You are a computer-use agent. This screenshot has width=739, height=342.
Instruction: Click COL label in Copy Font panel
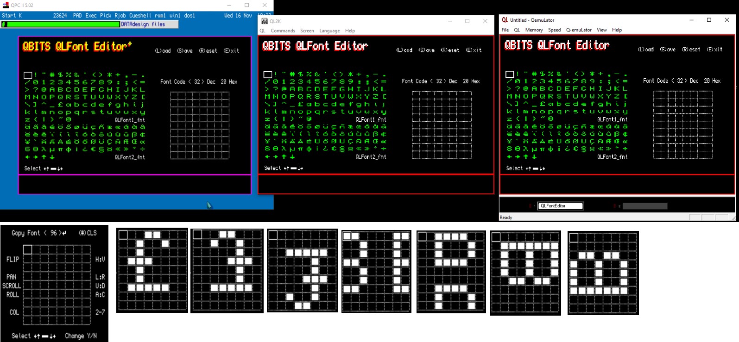[14, 312]
